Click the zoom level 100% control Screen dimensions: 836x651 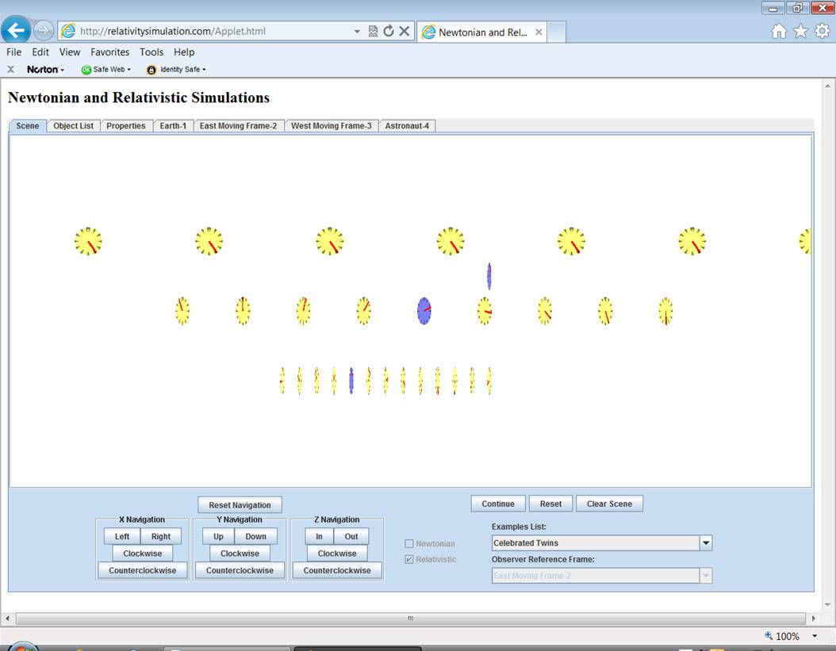(x=782, y=636)
